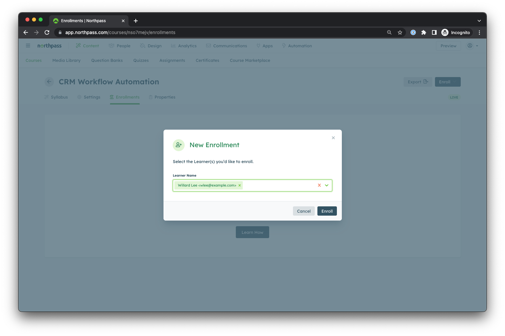Click the LIVE status badge
505x336 pixels.
[x=454, y=97]
